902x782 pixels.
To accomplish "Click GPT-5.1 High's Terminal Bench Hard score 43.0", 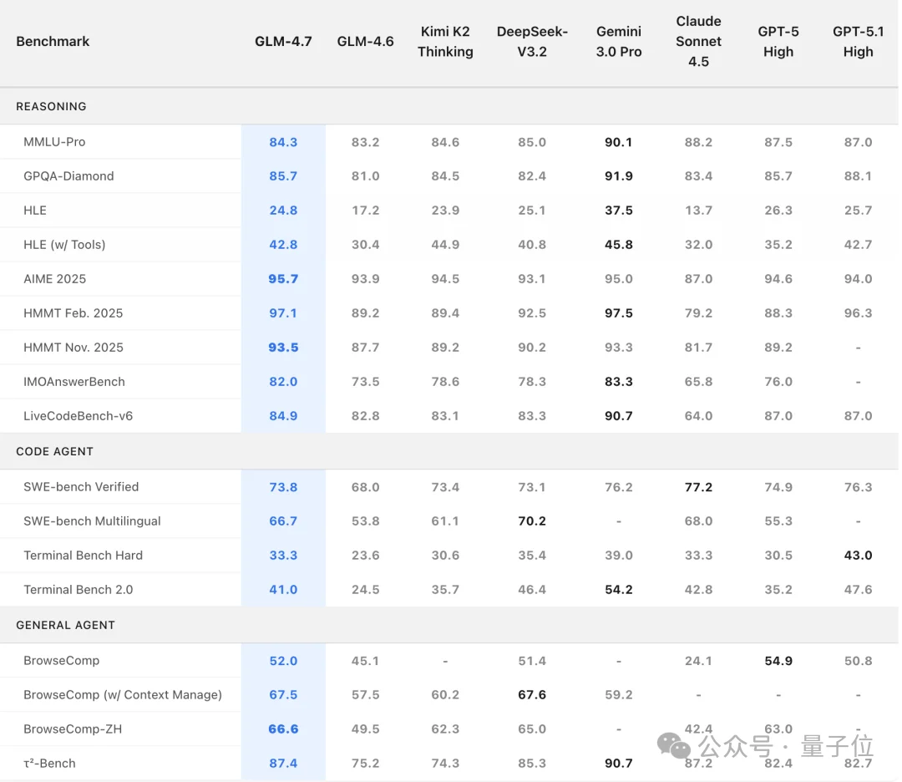I will [858, 556].
